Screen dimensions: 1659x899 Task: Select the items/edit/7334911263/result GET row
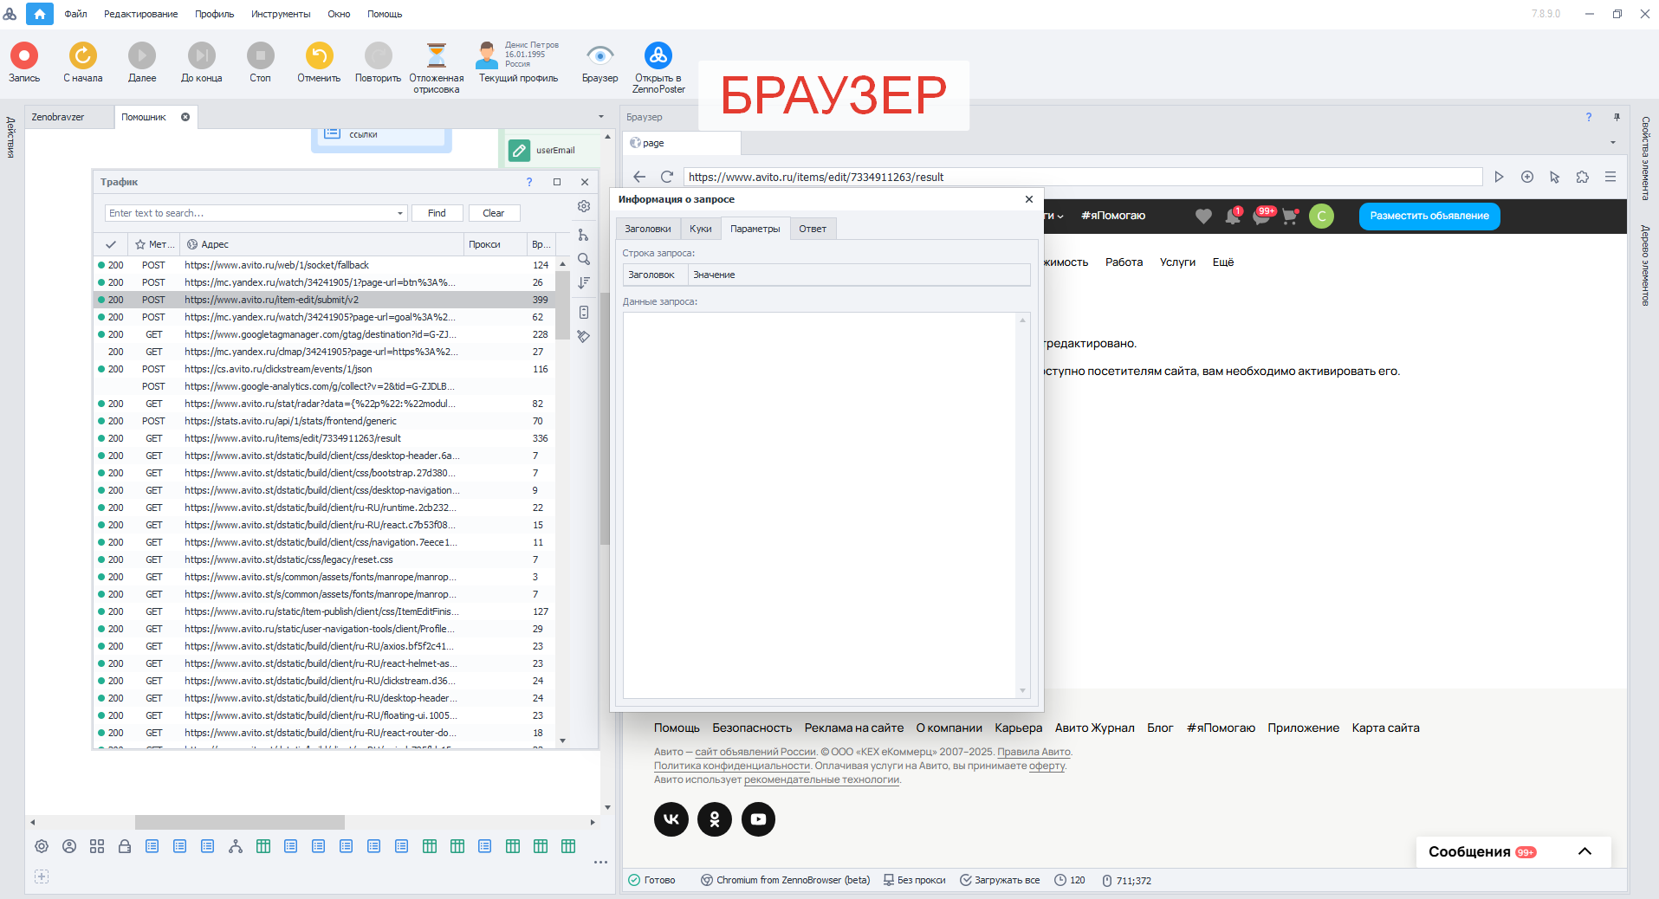324,438
